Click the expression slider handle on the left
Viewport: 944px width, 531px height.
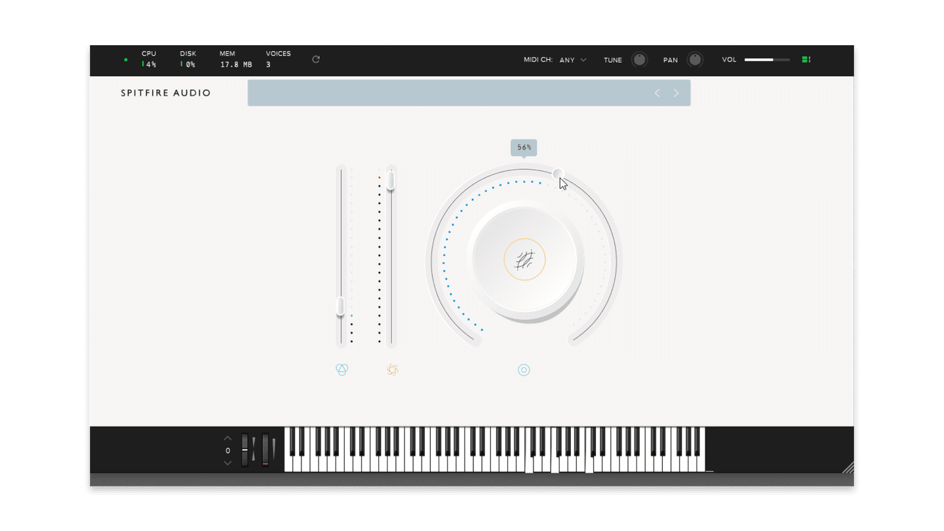point(340,307)
